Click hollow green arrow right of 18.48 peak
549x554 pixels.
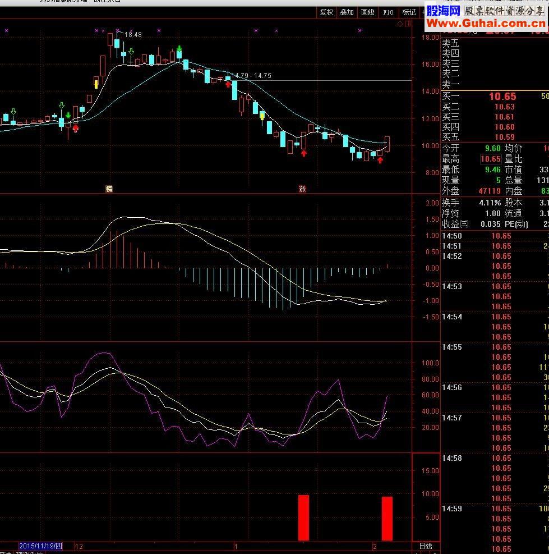click(x=131, y=52)
